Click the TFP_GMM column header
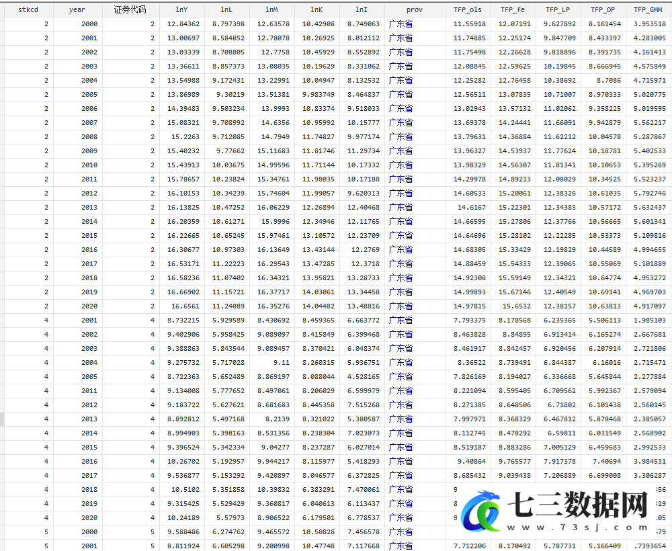Image resolution: width=672 pixels, height=551 pixels. [648, 9]
